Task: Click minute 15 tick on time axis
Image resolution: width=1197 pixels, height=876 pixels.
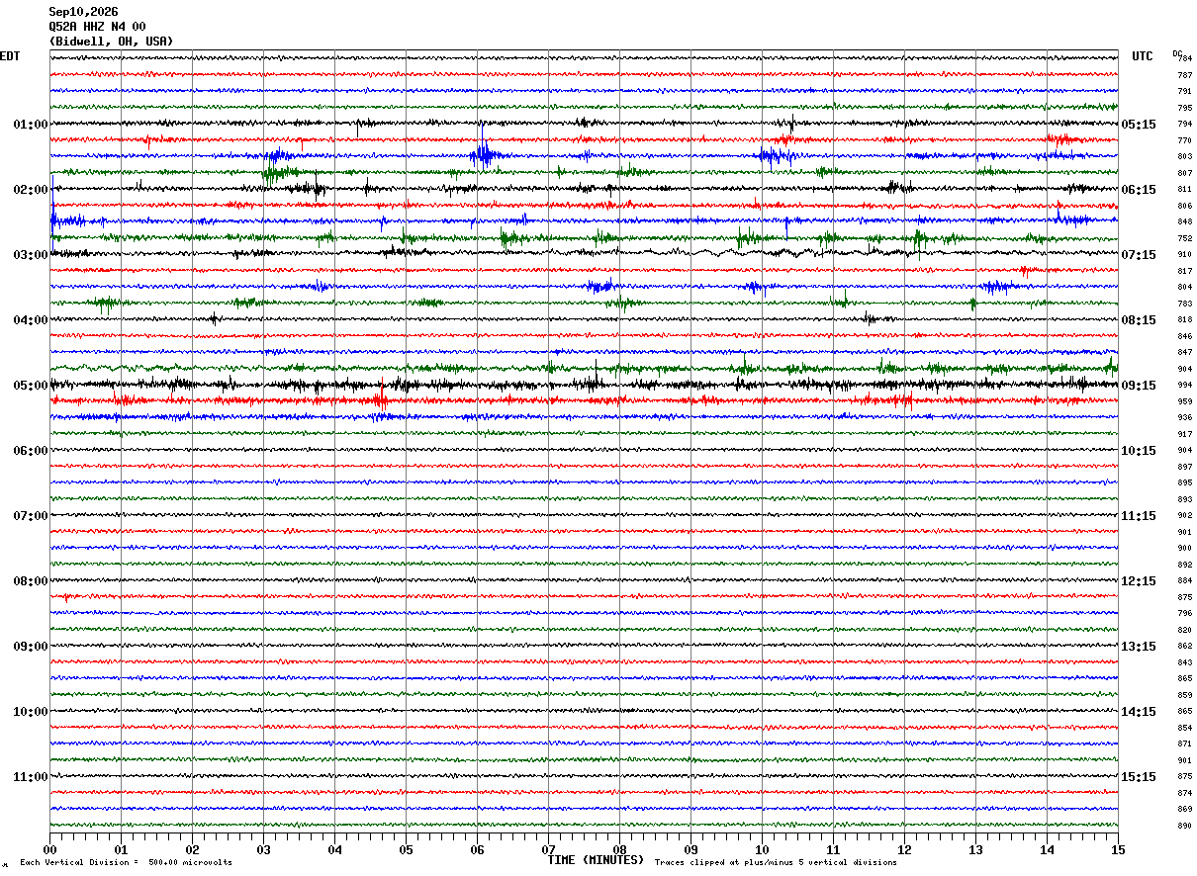Action: 1118,849
